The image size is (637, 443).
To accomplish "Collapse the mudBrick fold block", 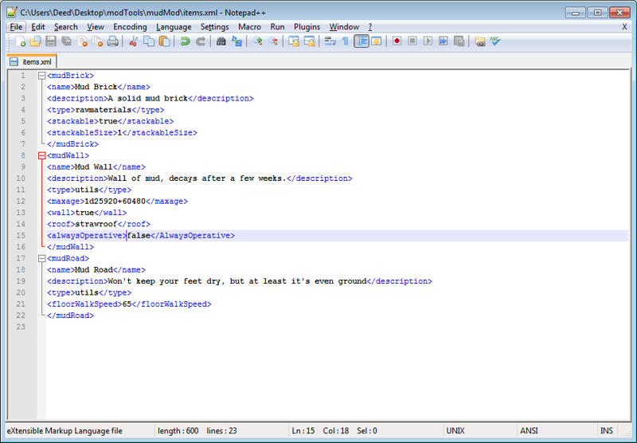I will coord(41,76).
